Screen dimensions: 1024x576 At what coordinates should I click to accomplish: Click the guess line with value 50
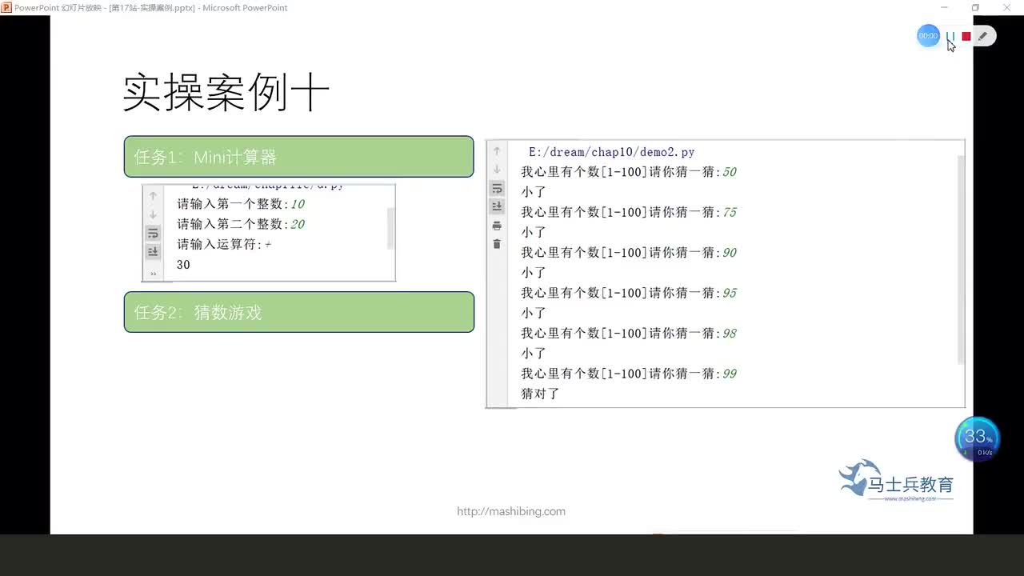(629, 172)
